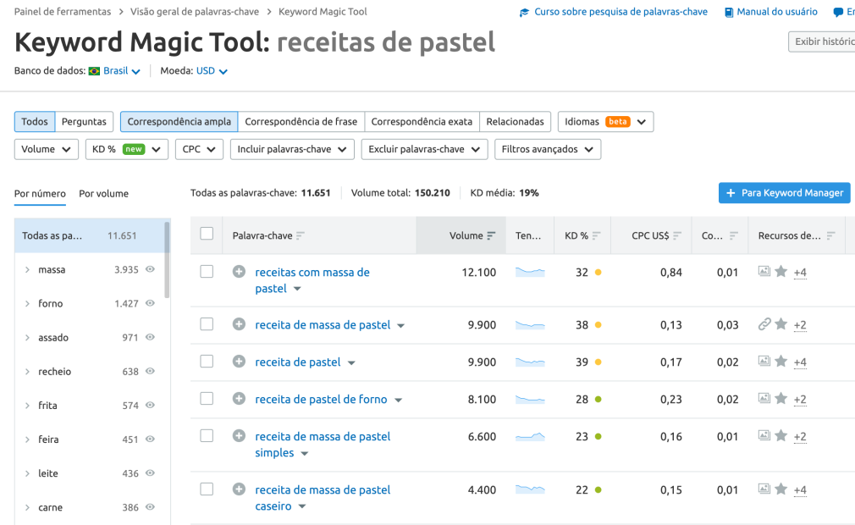Toggle eye icon for 'massa' group
Image resolution: width=855 pixels, height=525 pixels.
(150, 268)
